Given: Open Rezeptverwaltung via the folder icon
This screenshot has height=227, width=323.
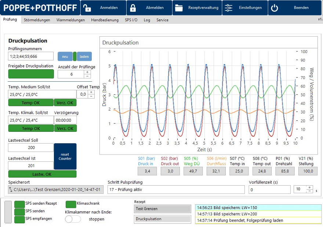Looking at the screenshot, I should click(x=179, y=8).
